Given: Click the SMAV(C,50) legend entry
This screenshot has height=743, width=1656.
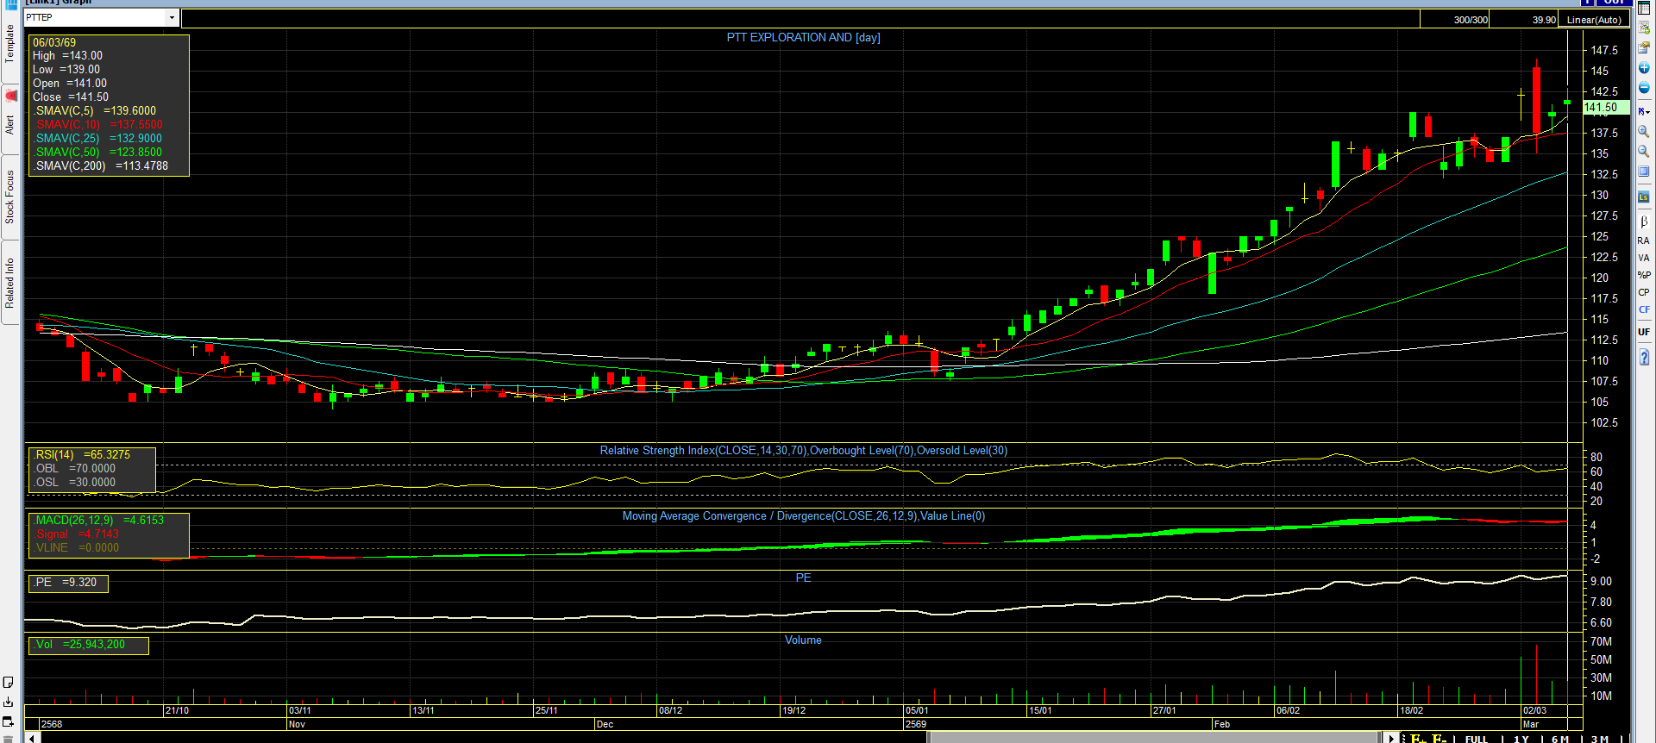Looking at the screenshot, I should (97, 152).
